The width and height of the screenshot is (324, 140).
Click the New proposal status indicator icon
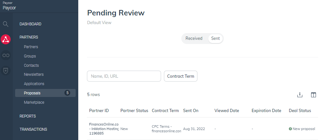[x=290, y=129]
